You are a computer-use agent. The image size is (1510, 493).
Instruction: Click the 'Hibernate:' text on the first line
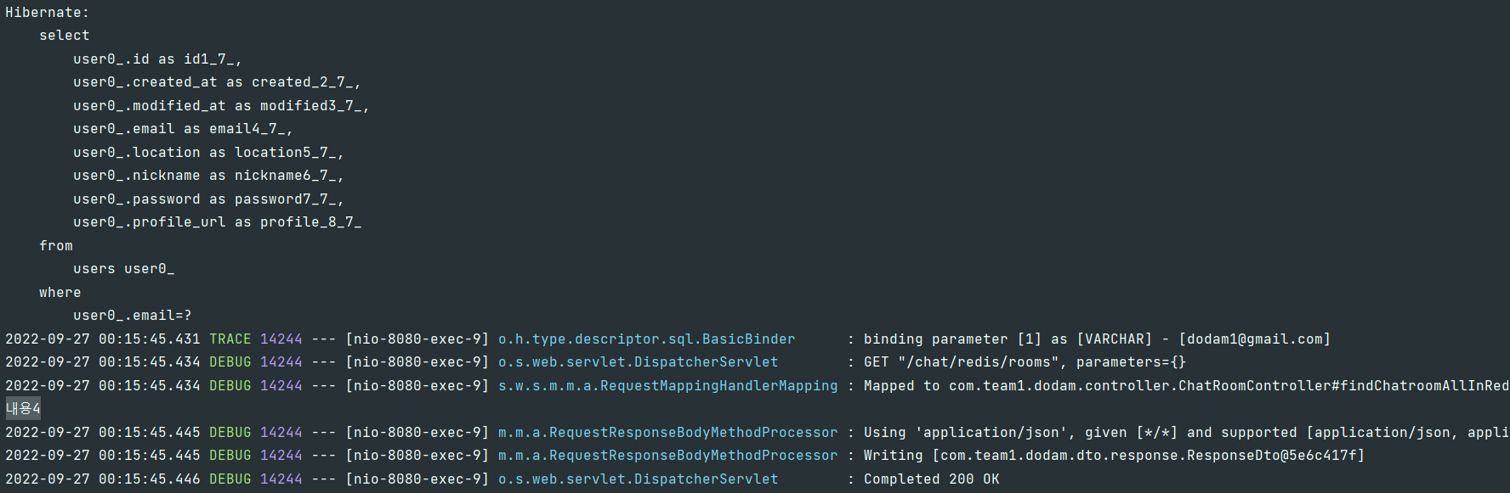click(48, 13)
